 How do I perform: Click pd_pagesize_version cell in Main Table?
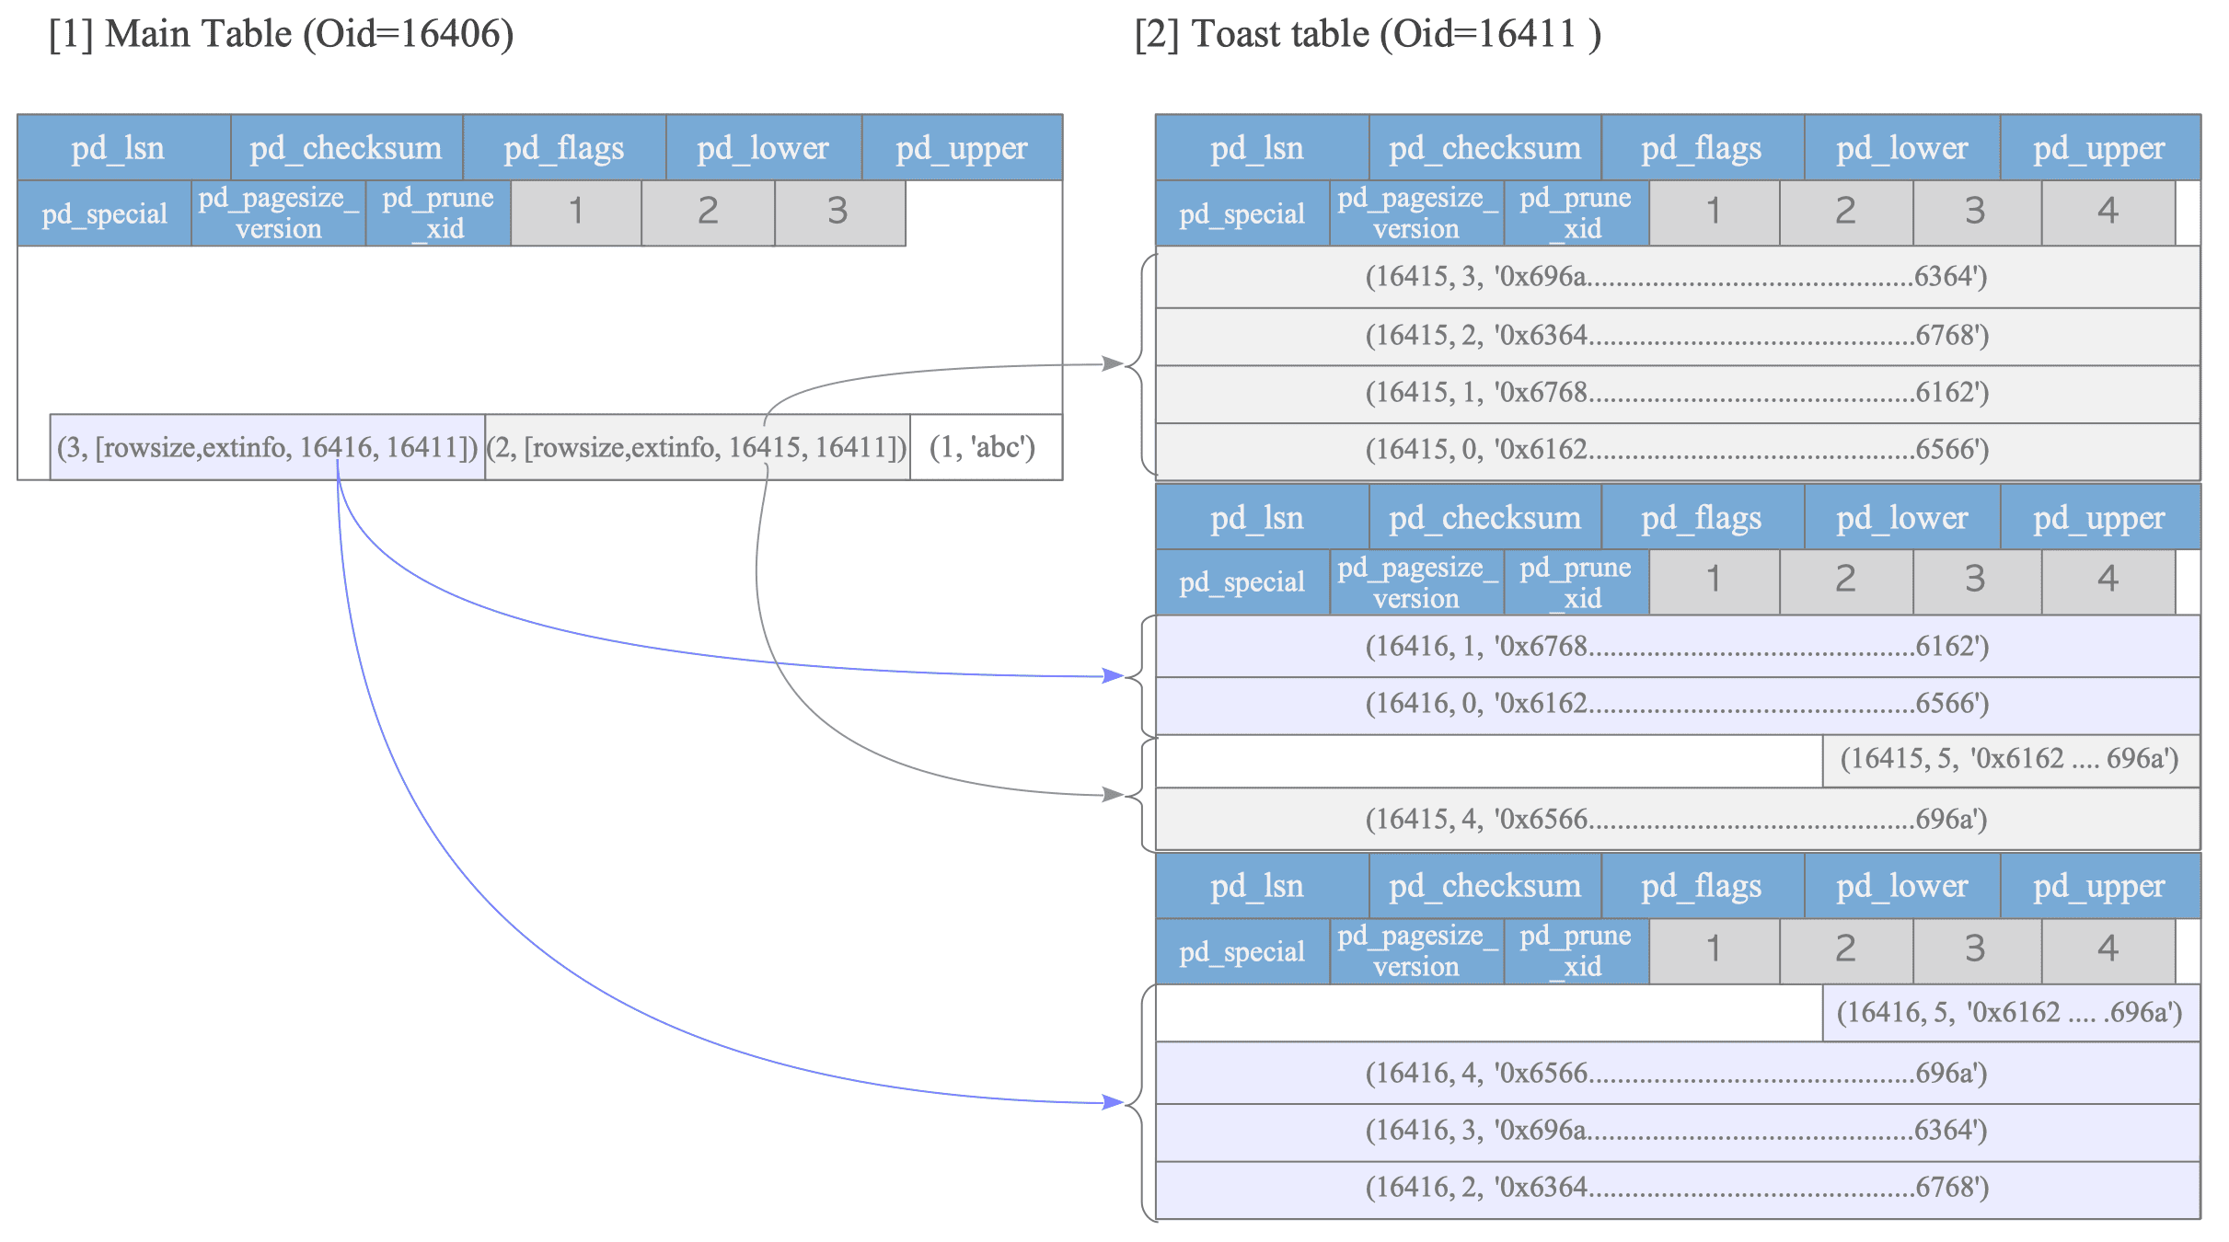click(x=279, y=213)
